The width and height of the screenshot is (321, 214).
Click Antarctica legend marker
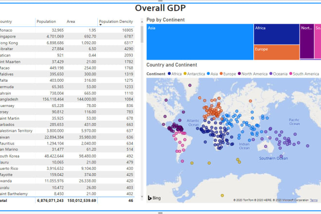tap(185, 73)
